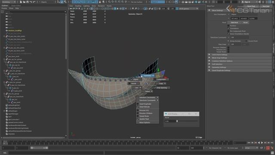The height and width of the screenshot is (155, 275).
Task: Redo the action via the status line
Action: (x=34, y=2)
